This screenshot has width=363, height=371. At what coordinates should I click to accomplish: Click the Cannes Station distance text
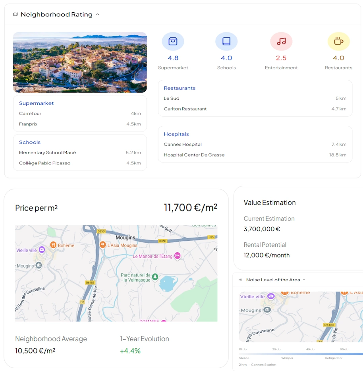[x=257, y=365]
